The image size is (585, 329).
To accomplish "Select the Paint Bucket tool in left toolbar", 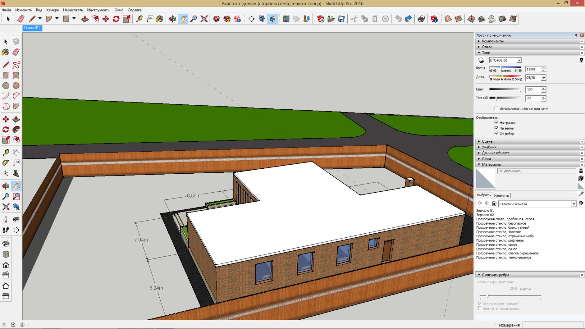I will (x=6, y=52).
